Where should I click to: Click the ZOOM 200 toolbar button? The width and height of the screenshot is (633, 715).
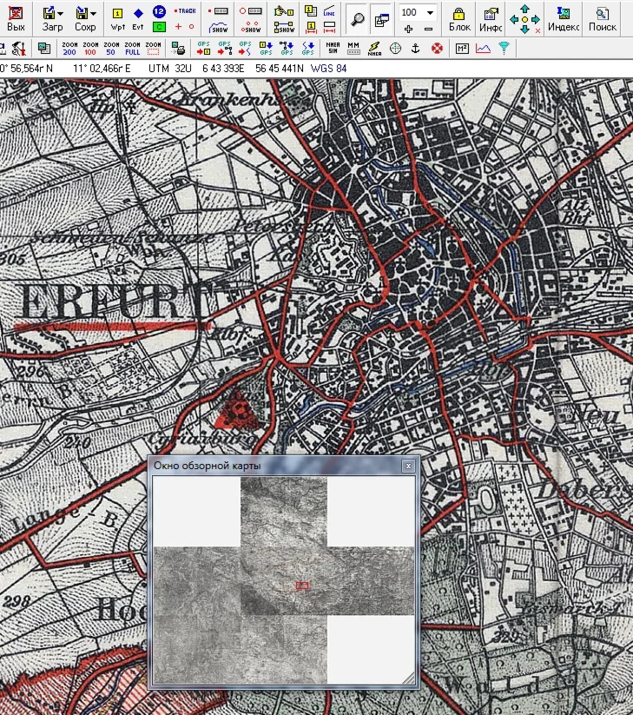tap(69, 48)
